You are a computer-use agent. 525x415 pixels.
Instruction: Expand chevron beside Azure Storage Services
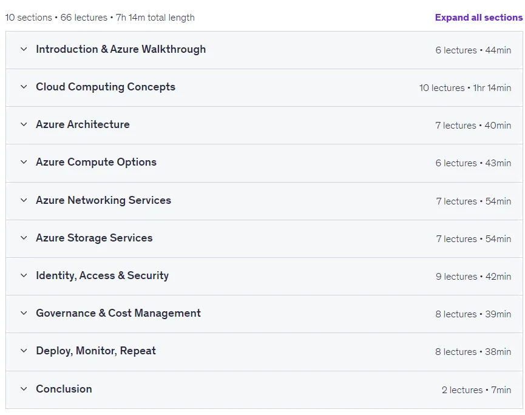[24, 238]
